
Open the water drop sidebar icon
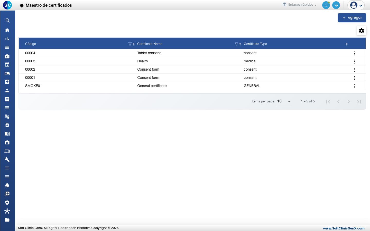(7, 185)
